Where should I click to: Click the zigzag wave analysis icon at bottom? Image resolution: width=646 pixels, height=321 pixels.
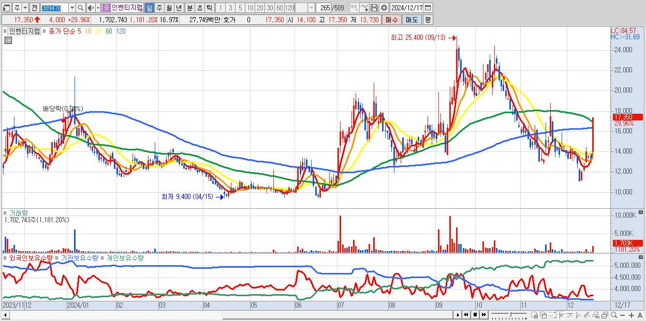tap(579, 315)
